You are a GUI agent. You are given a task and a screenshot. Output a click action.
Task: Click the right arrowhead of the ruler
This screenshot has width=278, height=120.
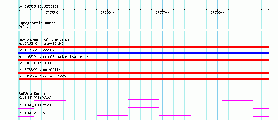(x=268, y=10)
